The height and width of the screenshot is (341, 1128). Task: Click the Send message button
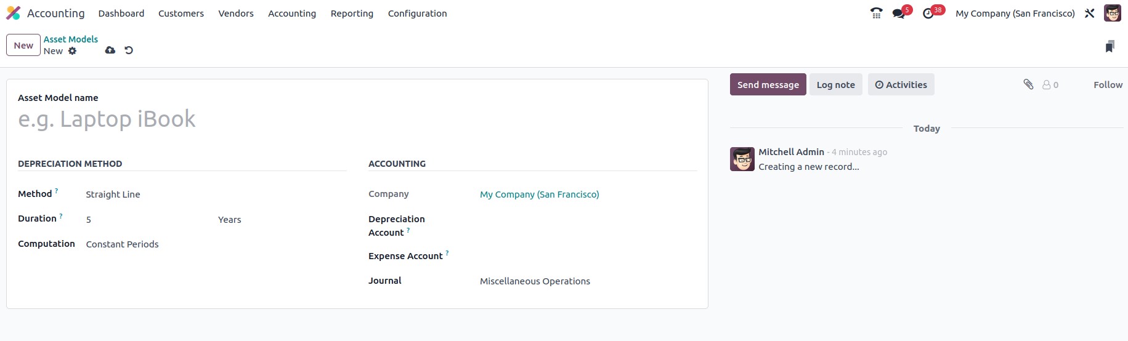pos(768,84)
